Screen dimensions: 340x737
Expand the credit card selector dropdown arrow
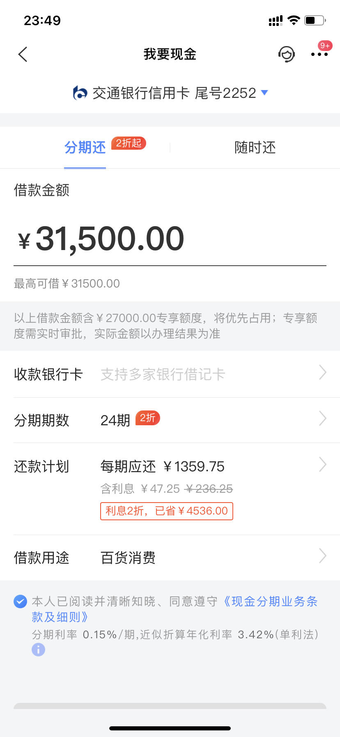[265, 93]
